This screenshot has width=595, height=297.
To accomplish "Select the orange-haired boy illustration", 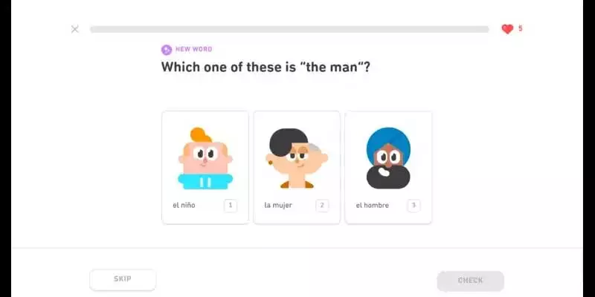I will pyautogui.click(x=205, y=158).
